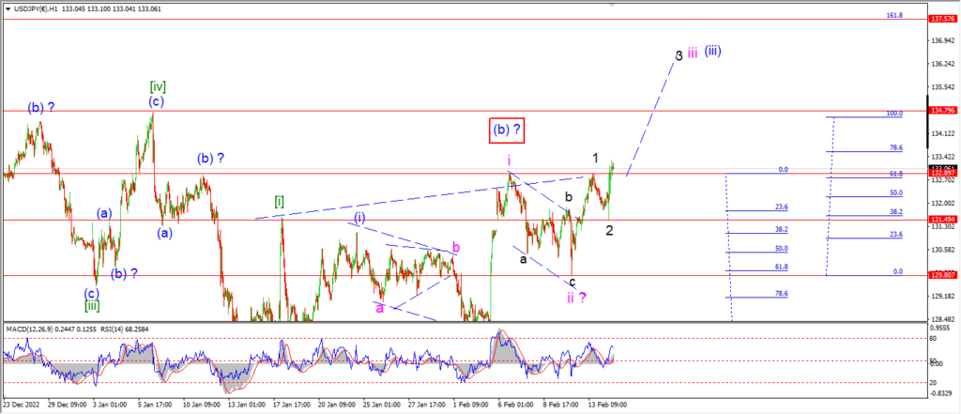The height and width of the screenshot is (414, 961).
Task: Click the 23 Dec 2022 date label
Action: coord(21,405)
